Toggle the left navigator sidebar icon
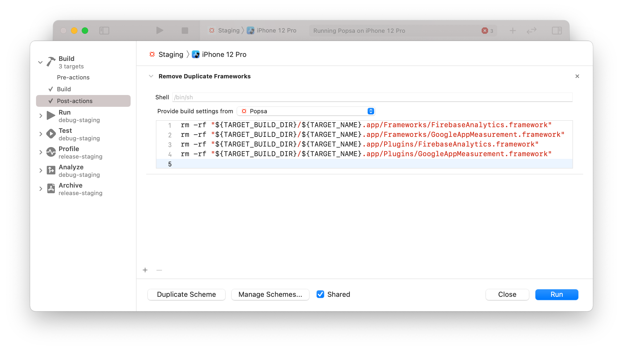Viewport: 623px width, 351px height. 104,31
